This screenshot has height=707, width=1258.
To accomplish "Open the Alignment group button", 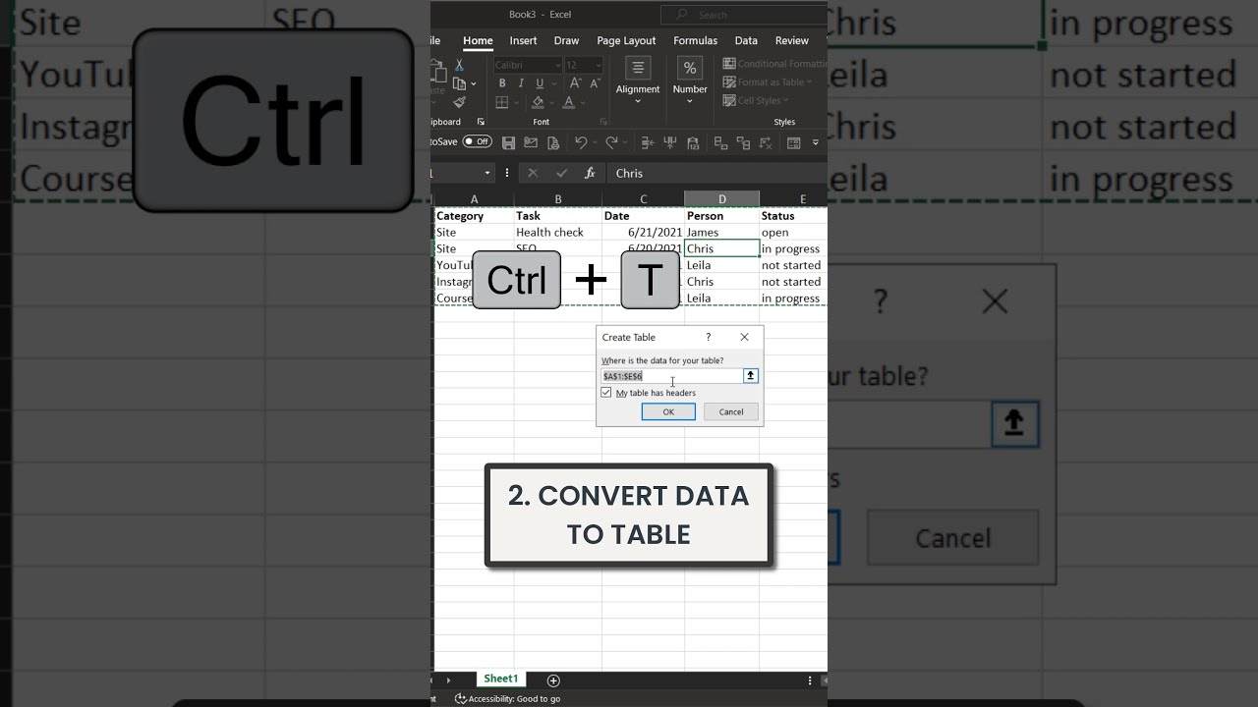I will [638, 81].
